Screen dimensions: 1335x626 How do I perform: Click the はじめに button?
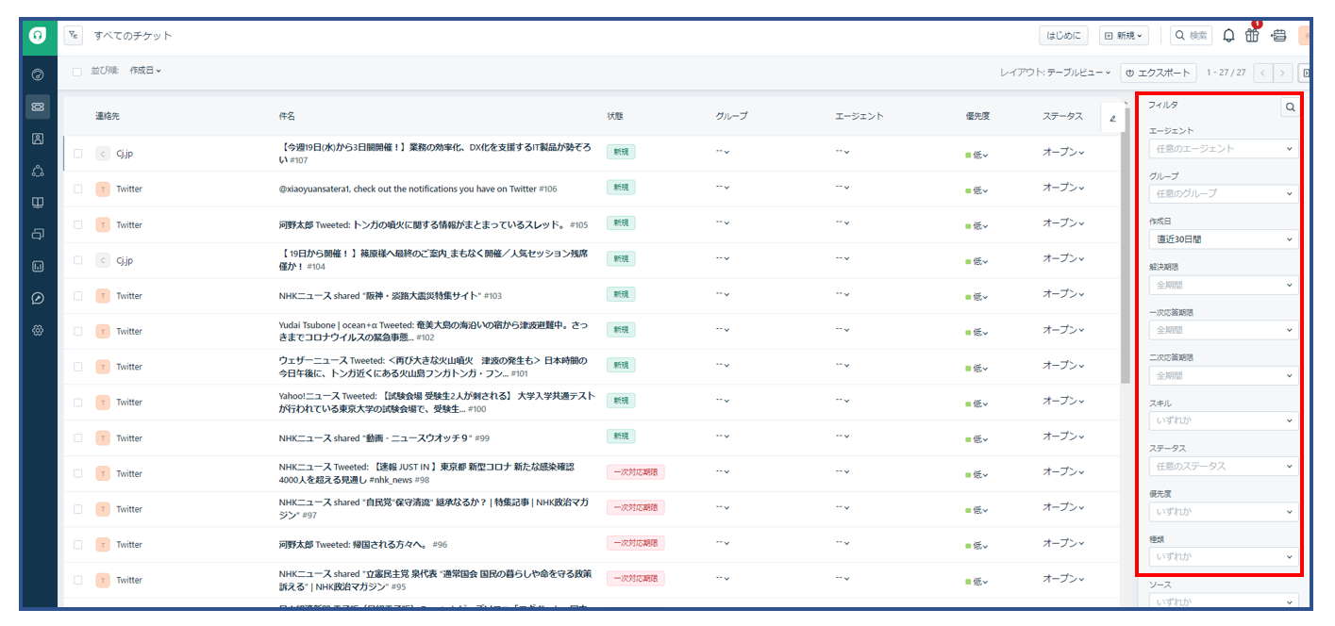point(1063,35)
